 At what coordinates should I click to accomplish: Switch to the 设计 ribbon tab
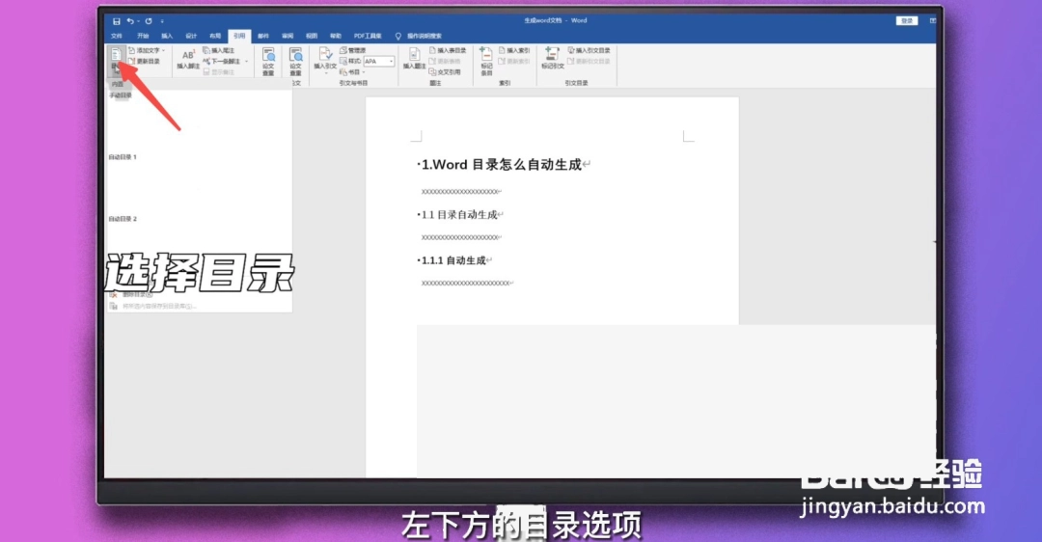(x=191, y=36)
